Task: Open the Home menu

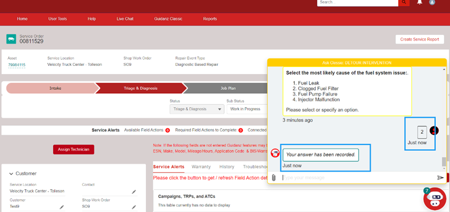Action: point(22,19)
